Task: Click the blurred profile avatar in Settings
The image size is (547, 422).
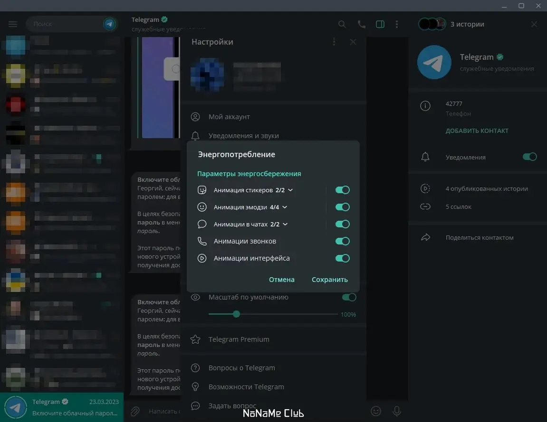Action: click(207, 75)
